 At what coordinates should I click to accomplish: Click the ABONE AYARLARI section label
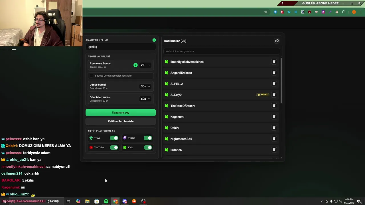(99, 56)
